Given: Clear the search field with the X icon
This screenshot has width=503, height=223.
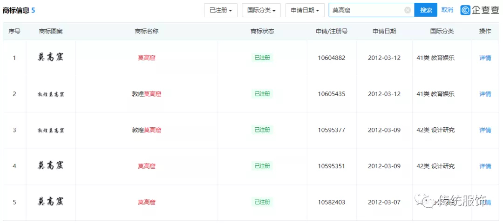Looking at the screenshot, I should coord(408,10).
